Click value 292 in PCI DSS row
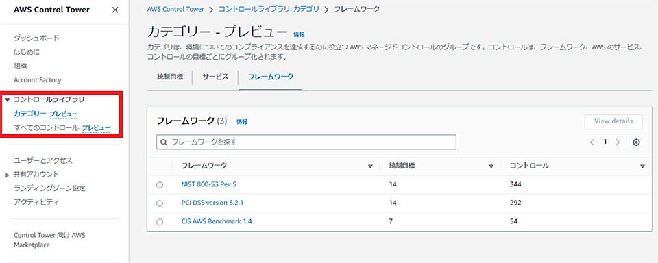 click(515, 203)
